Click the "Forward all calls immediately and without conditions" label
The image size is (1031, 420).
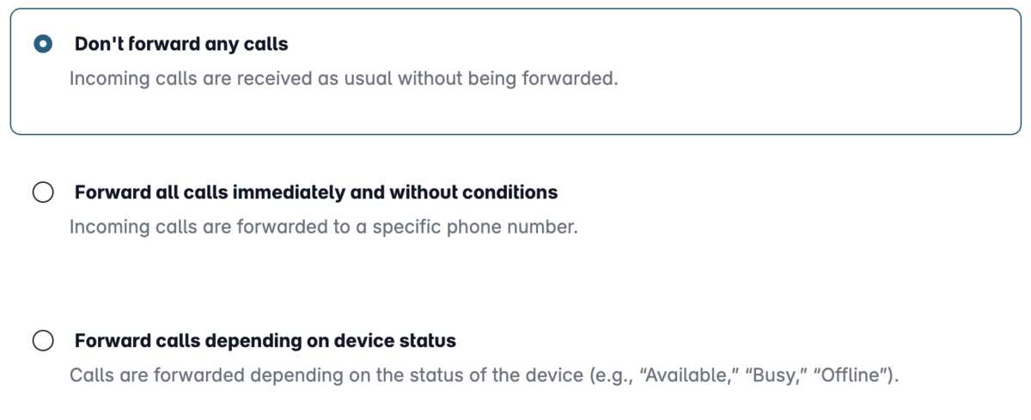click(316, 192)
